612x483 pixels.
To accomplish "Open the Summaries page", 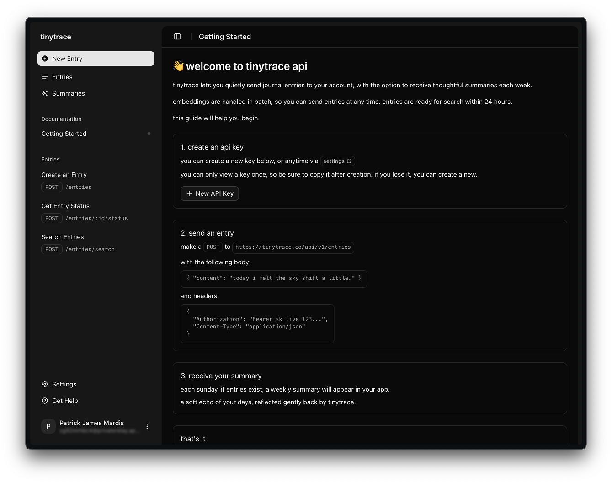I will pyautogui.click(x=96, y=93).
